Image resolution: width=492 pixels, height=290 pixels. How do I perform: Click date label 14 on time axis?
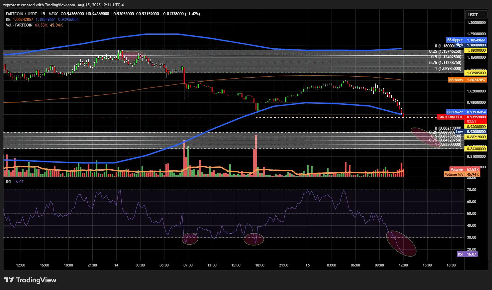pyautogui.click(x=116, y=265)
